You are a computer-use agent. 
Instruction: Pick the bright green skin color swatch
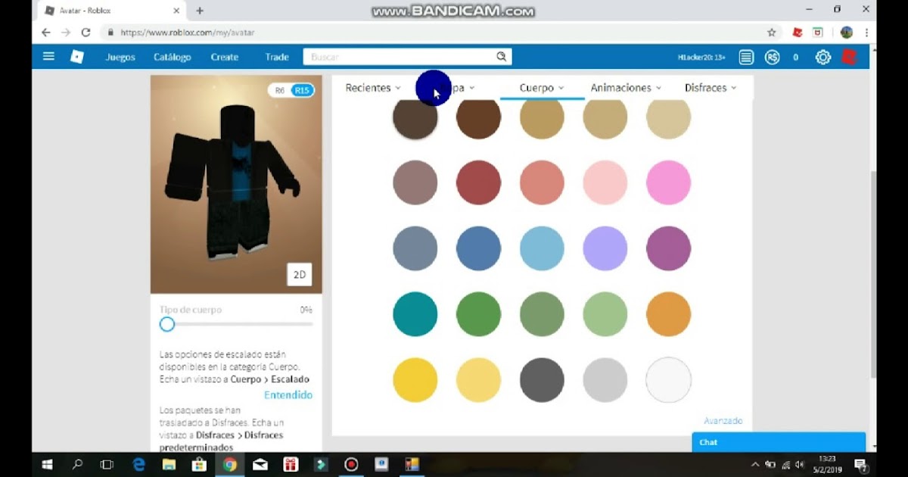478,313
